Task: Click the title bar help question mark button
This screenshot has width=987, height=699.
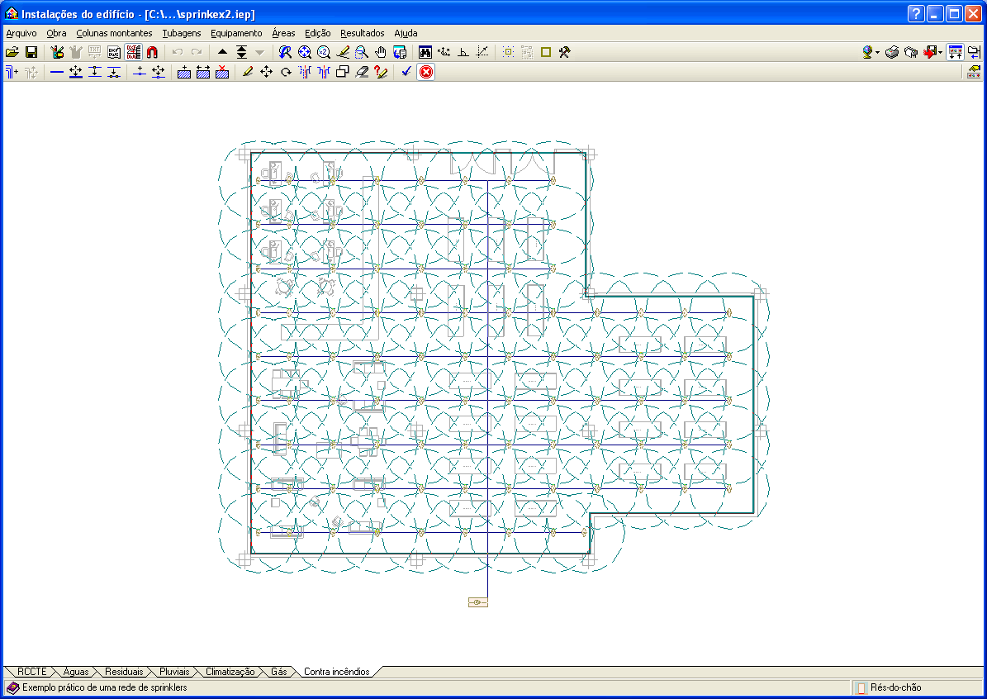Action: pyautogui.click(x=916, y=14)
